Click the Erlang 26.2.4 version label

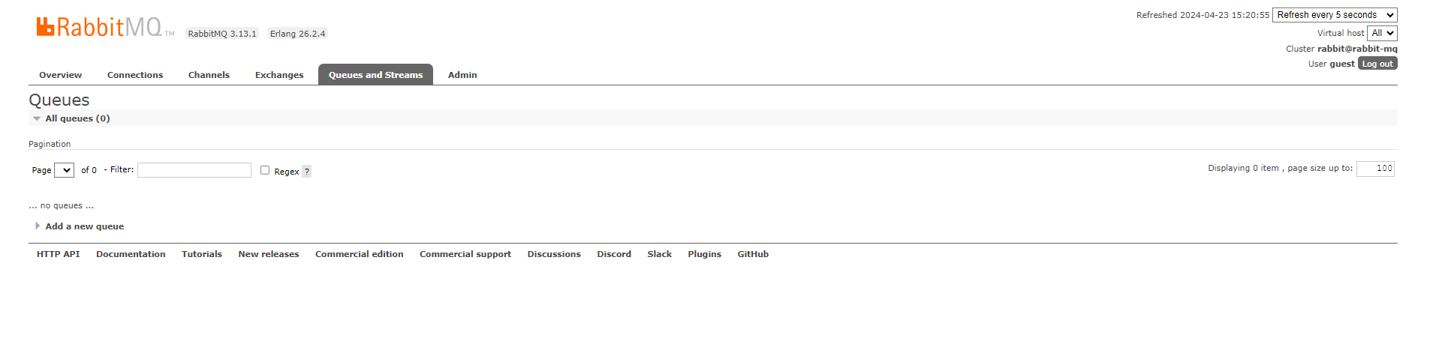297,34
